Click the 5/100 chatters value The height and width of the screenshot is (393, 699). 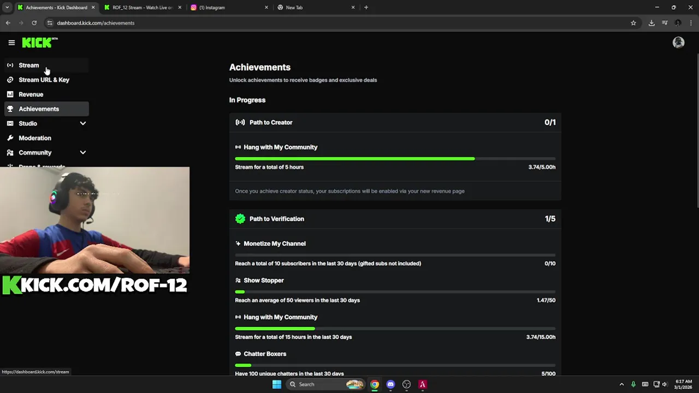point(548,374)
